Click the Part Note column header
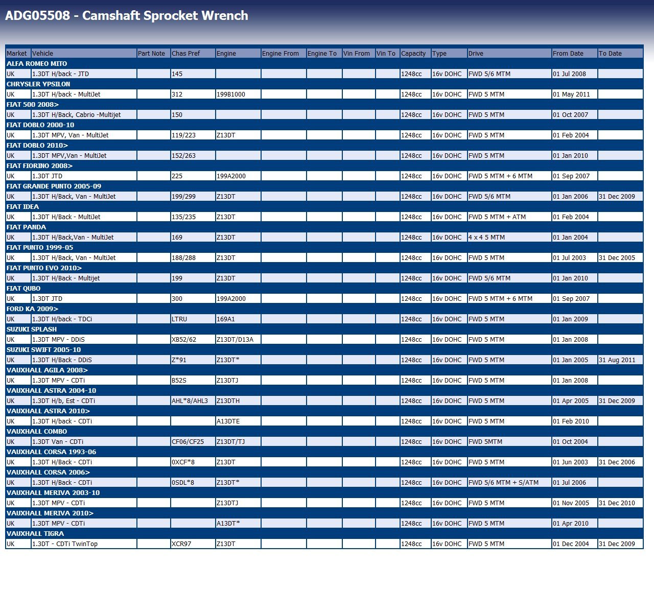654x613 pixels. tap(153, 53)
